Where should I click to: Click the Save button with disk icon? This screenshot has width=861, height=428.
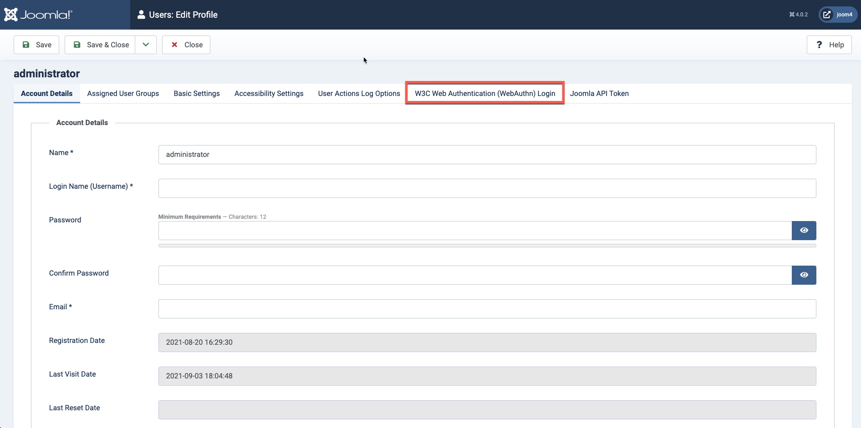coord(36,45)
